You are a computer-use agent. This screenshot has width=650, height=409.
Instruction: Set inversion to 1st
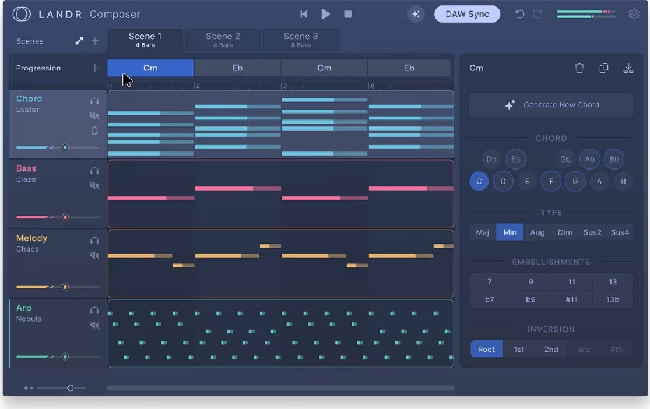519,350
